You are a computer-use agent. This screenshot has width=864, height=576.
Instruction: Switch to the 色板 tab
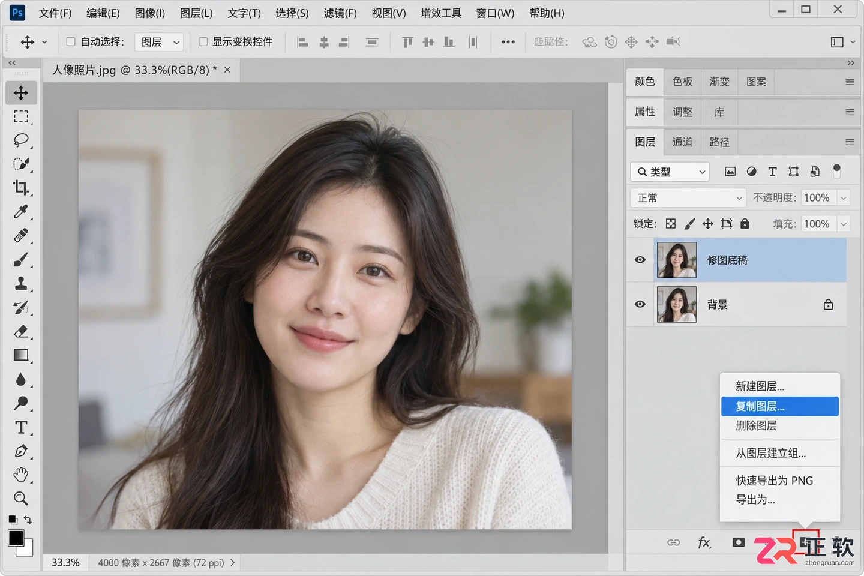tap(682, 81)
